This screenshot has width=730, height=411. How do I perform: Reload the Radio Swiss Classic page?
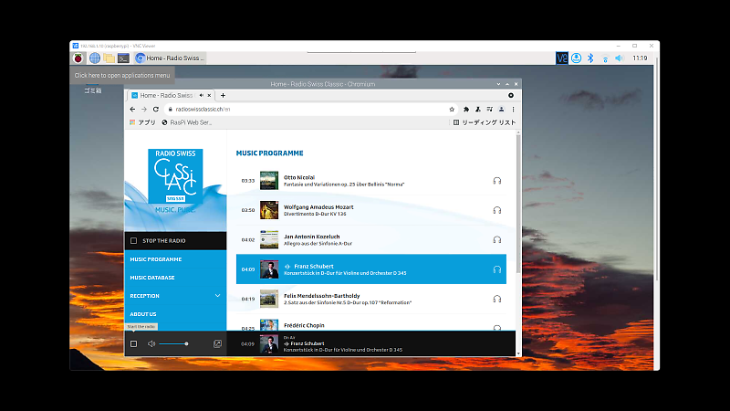(156, 109)
